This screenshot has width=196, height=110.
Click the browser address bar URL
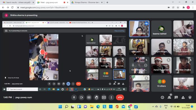pyautogui.click(x=44, y=8)
